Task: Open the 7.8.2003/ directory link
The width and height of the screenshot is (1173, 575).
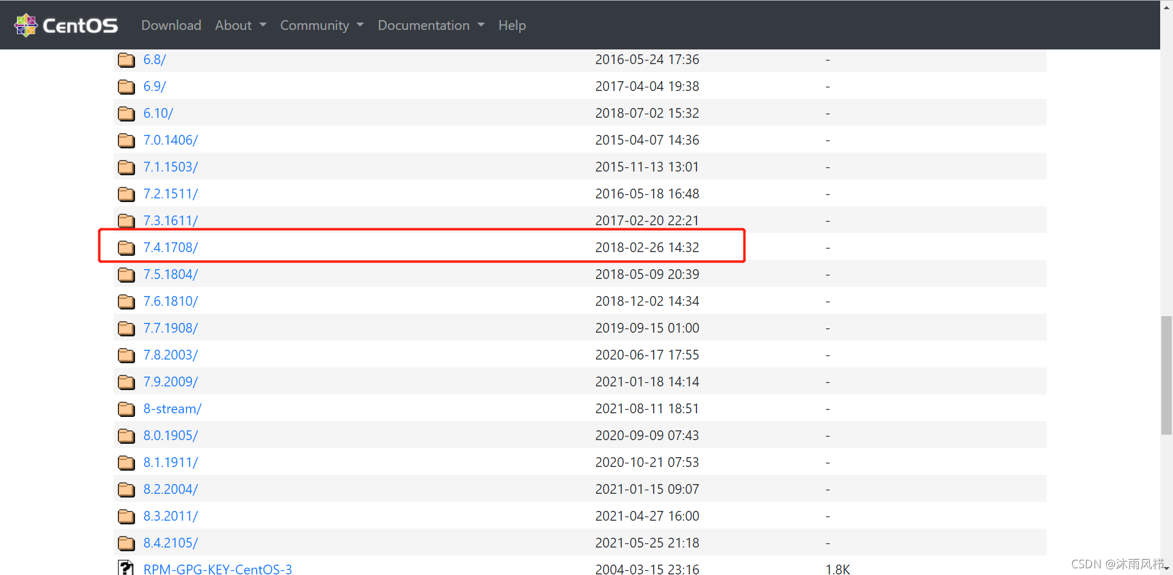Action: [170, 355]
